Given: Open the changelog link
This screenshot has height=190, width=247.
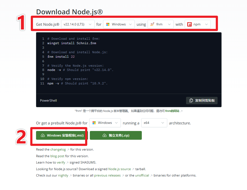Looking at the screenshot, I should [x=58, y=150].
